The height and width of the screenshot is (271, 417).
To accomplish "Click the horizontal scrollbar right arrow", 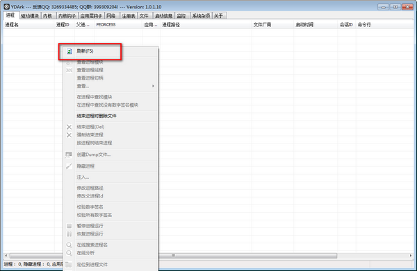I will click(x=411, y=256).
